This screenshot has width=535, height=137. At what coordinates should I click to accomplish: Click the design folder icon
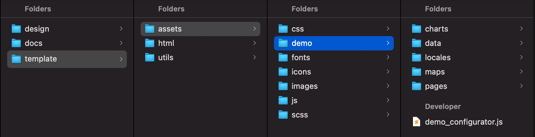(x=16, y=29)
